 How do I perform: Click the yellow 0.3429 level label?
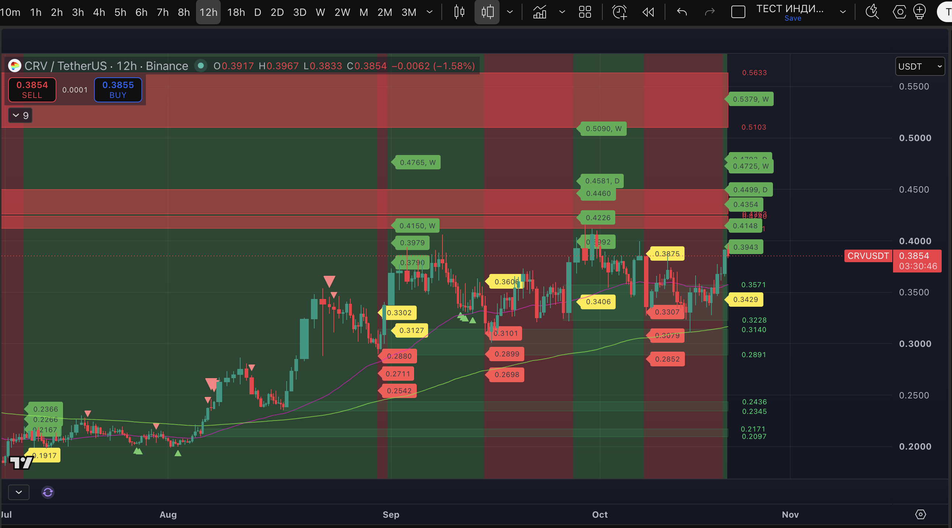click(745, 299)
